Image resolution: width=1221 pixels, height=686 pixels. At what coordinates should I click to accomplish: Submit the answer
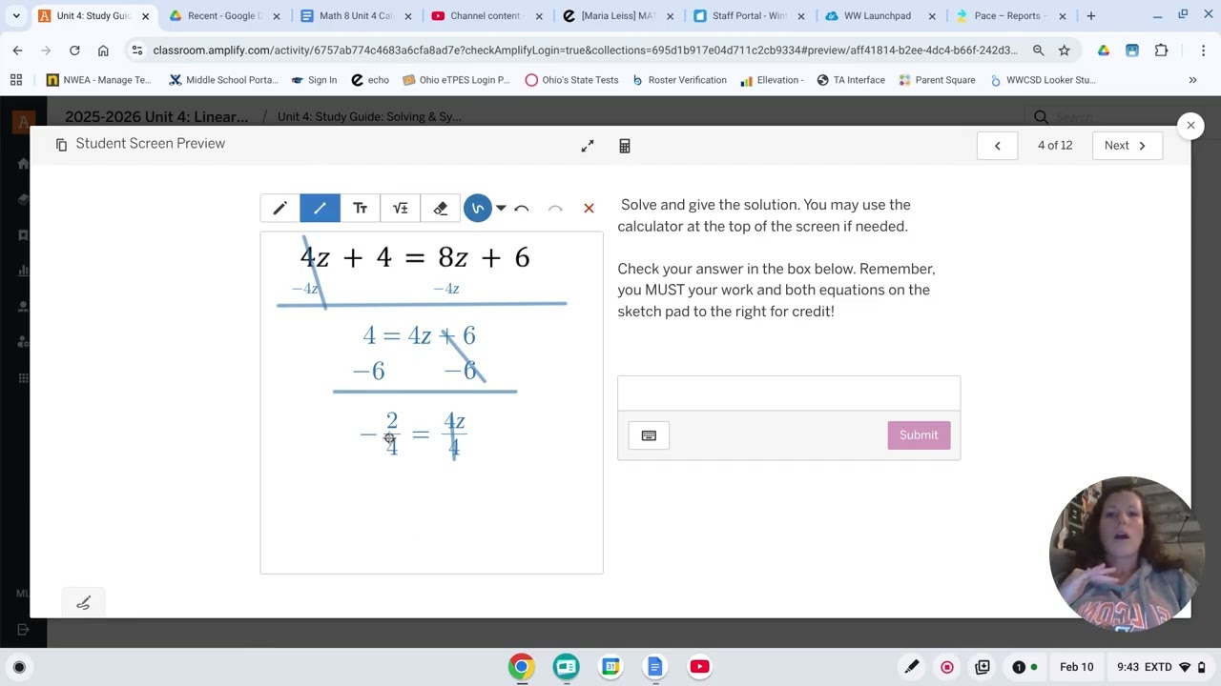[919, 435]
